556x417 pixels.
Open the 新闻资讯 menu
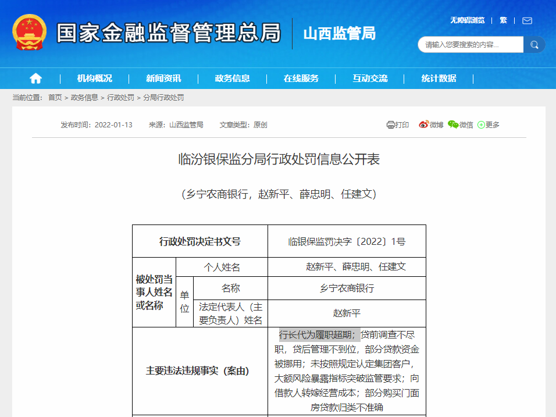pos(163,79)
